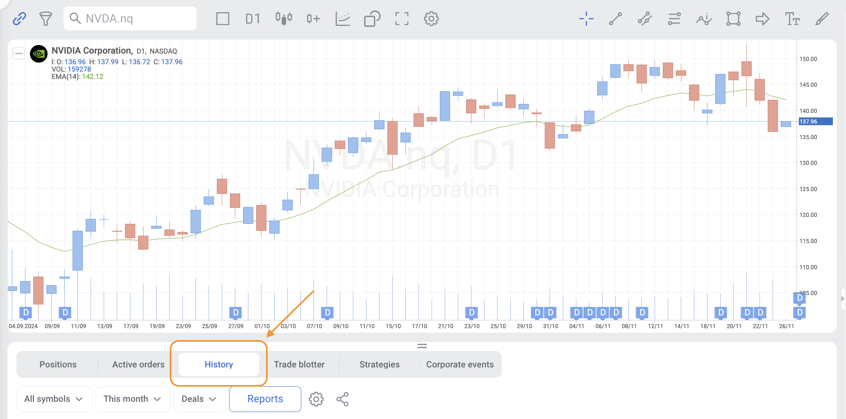Change chart type via candlestick icon
The width and height of the screenshot is (846, 419).
point(284,18)
